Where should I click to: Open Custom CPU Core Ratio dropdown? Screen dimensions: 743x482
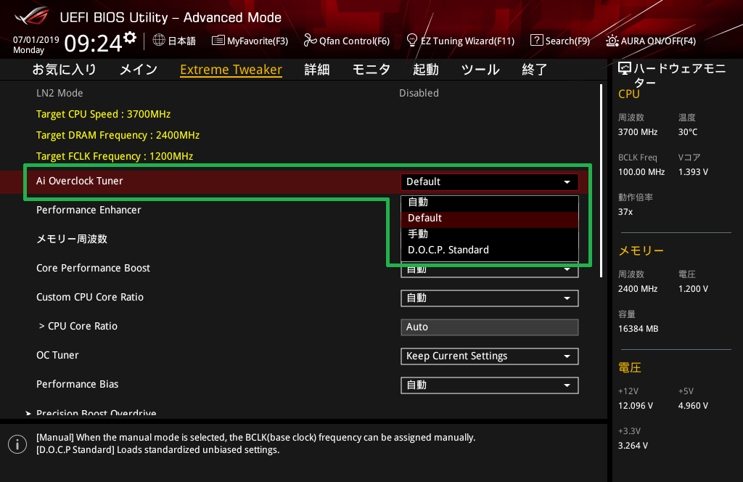[490, 298]
